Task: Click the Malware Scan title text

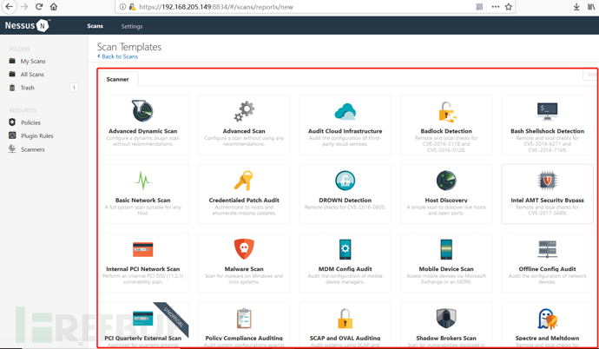Action: click(x=244, y=269)
